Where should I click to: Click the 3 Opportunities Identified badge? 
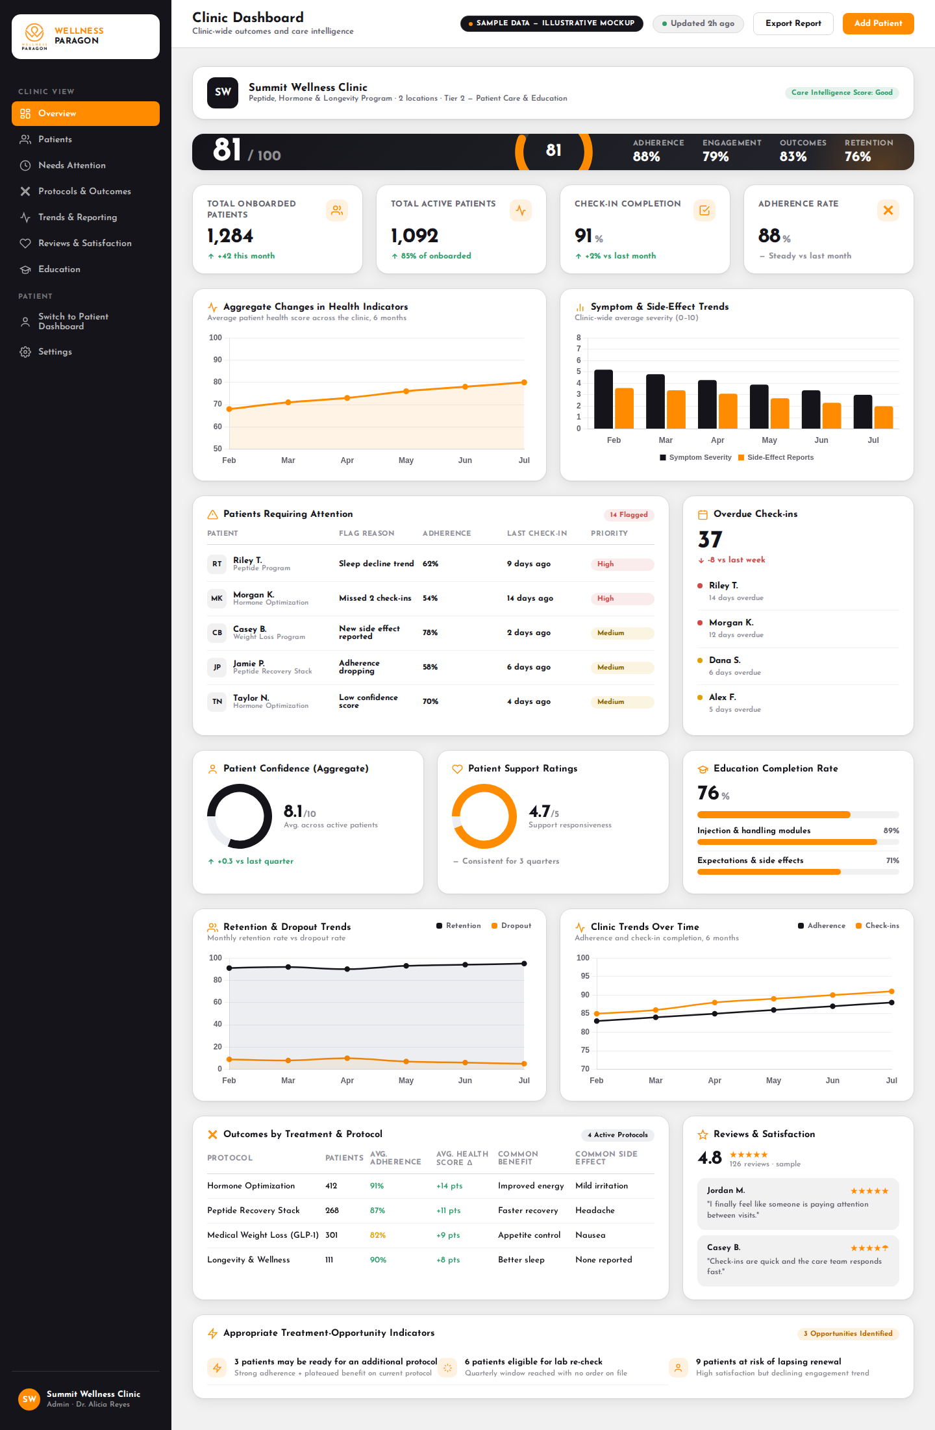coord(848,1334)
